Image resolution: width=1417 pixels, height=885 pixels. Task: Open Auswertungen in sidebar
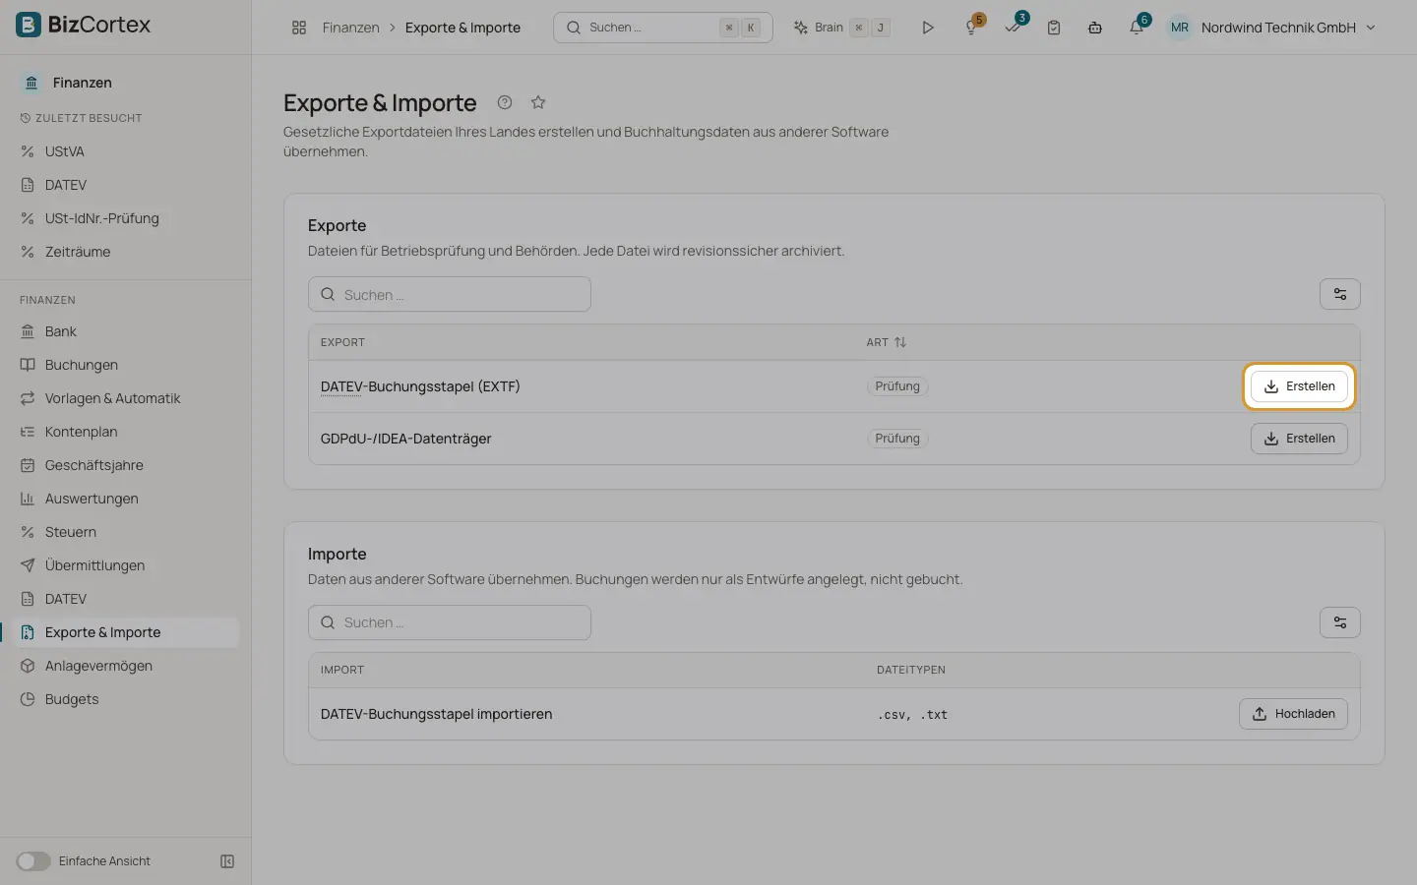(125, 499)
